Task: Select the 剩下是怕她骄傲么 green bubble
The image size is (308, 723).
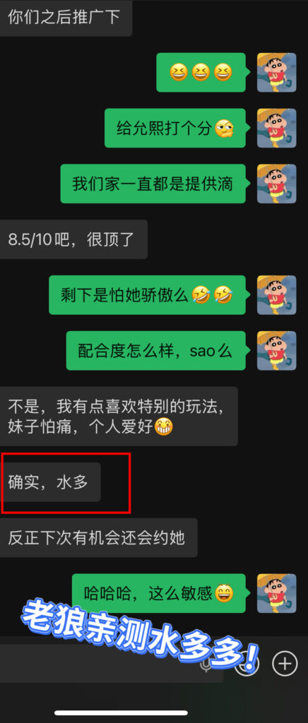Action: pyautogui.click(x=148, y=295)
